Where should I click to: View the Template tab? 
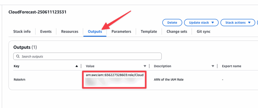149,32
